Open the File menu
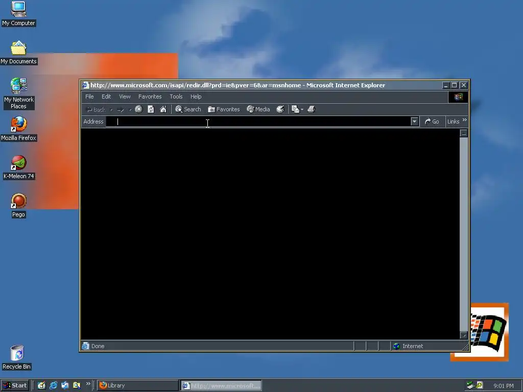 point(89,96)
